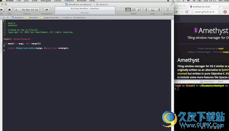Viewport: 229px width, 131px height.
Task: Toggle the Debug area view button
Action: coord(153,10)
